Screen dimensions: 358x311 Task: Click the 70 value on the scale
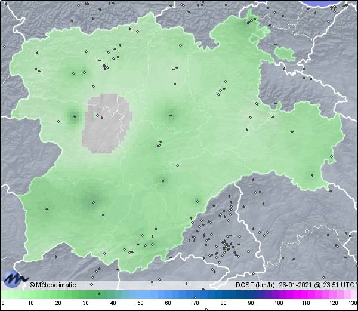[196, 303]
